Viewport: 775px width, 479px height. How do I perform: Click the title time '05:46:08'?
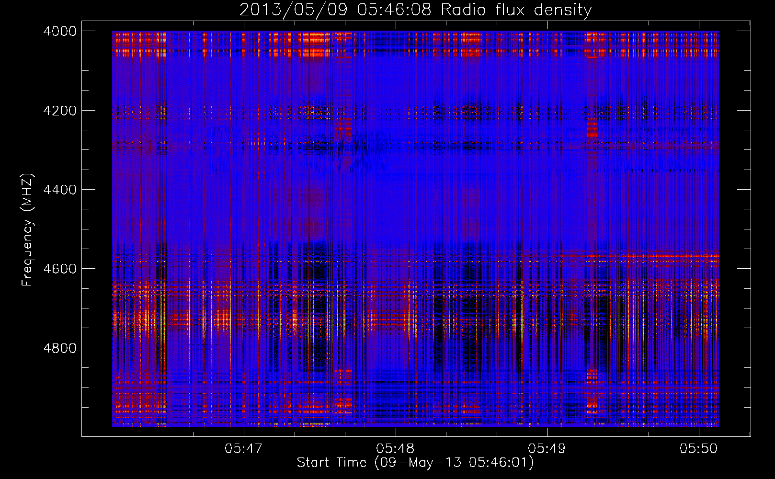coord(394,10)
